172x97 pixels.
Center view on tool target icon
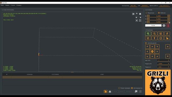[x=137, y=20]
